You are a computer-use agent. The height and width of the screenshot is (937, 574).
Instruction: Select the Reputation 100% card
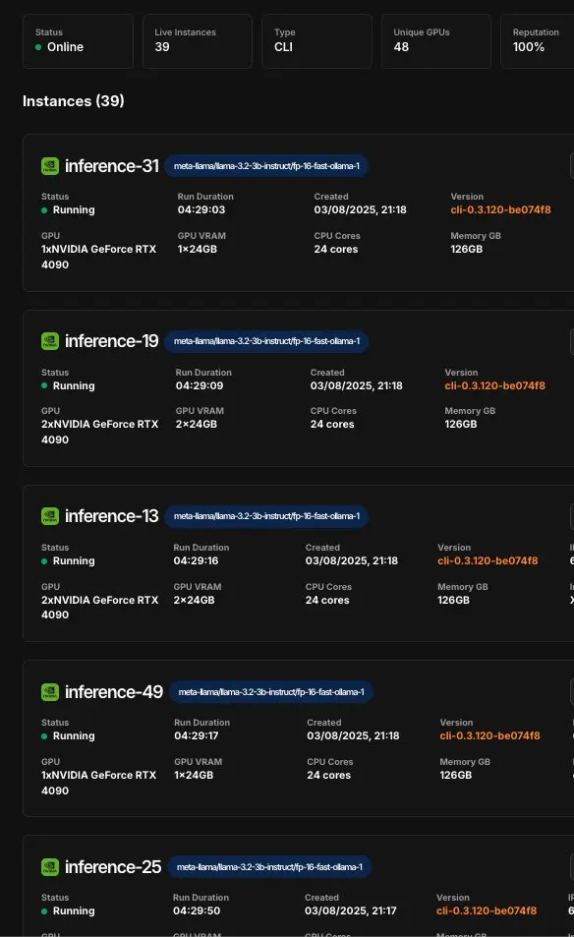tap(538, 41)
